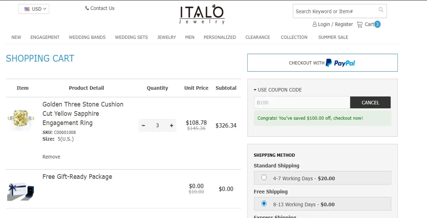Screen dimensions: 427x218
Task: Decrease ring quantity with minus button
Action: pyautogui.click(x=143, y=125)
